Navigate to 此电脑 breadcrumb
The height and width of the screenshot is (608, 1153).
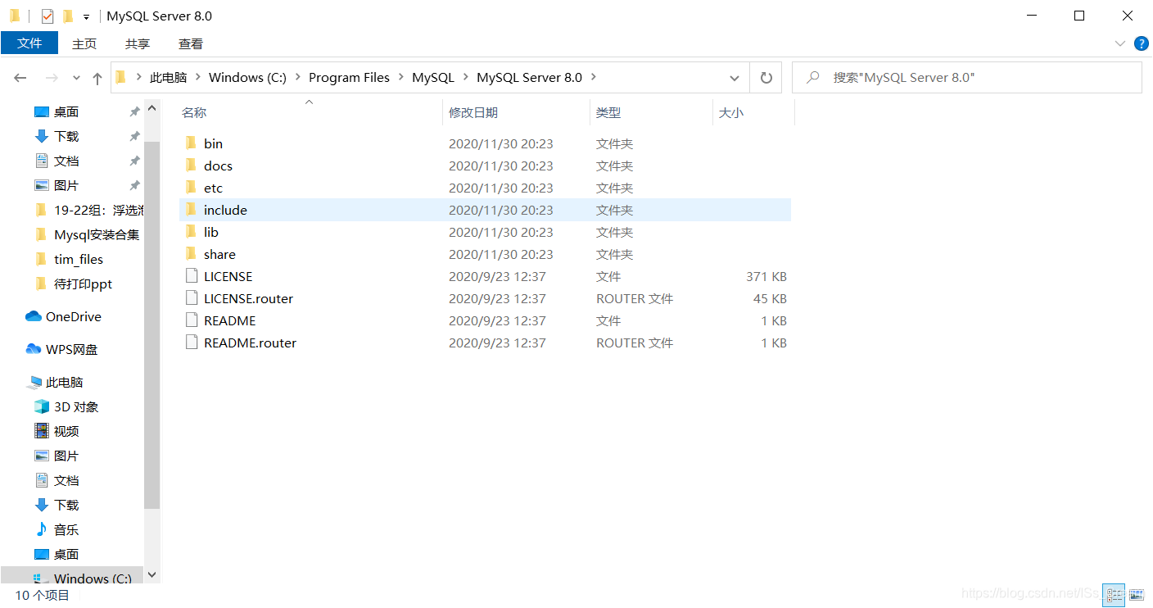169,78
